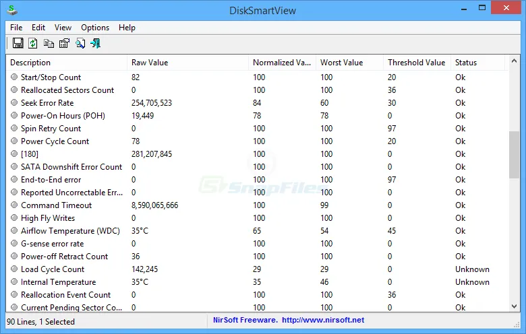Click the '90 Lines, 1 Selected' status text
This screenshot has height=334, width=526.
40,322
